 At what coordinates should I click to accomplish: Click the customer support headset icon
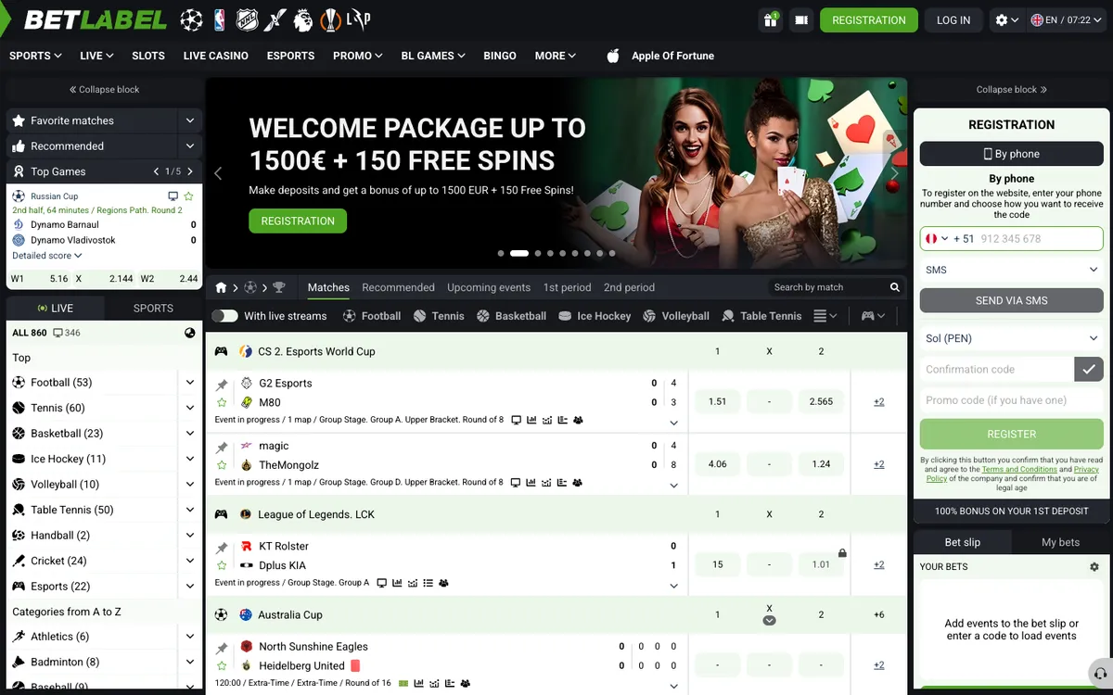1100,674
